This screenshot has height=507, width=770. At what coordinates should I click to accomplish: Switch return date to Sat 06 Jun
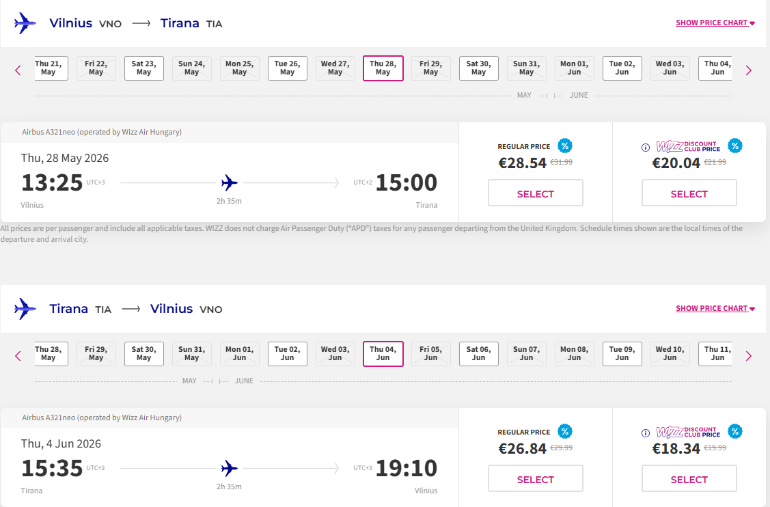tap(478, 354)
